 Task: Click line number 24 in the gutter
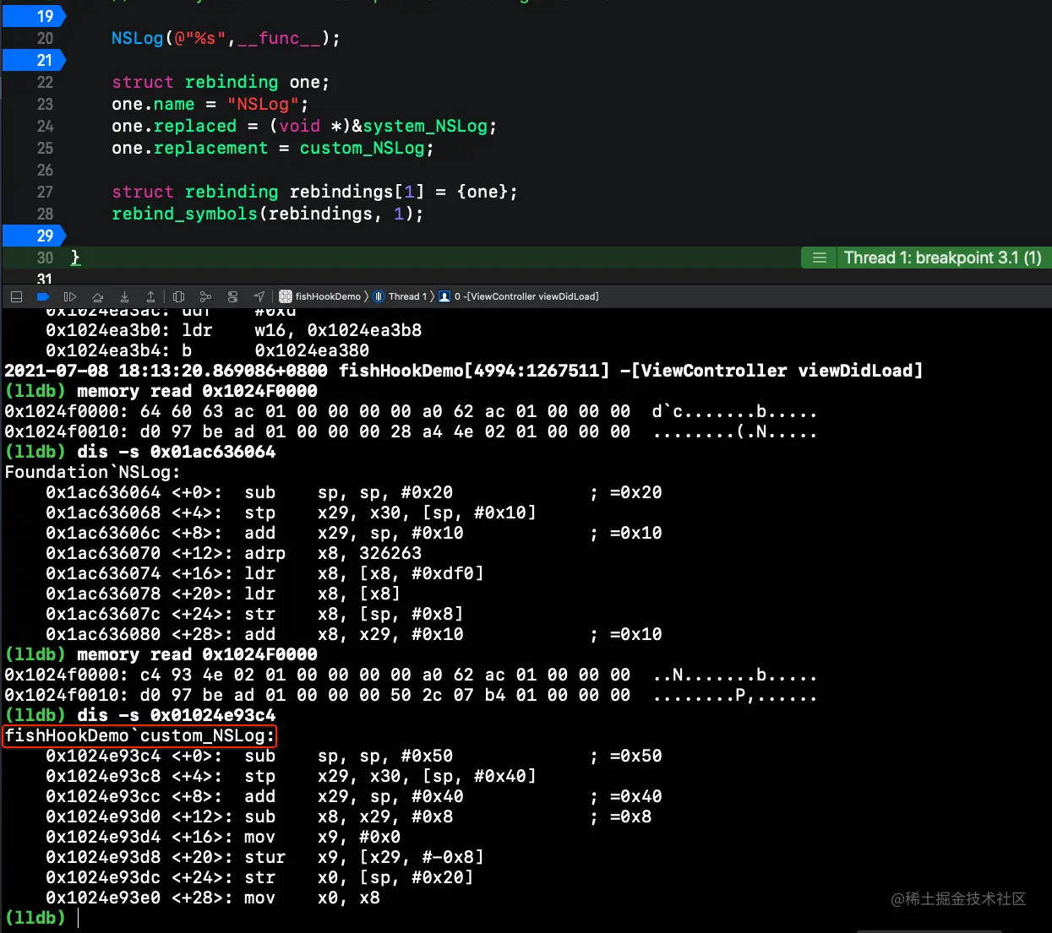click(x=45, y=126)
